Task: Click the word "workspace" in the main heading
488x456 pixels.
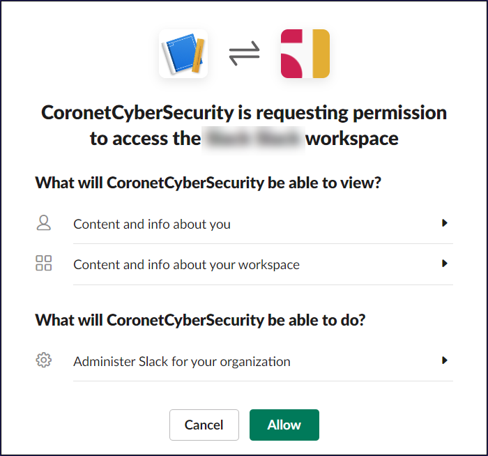Action: point(352,139)
